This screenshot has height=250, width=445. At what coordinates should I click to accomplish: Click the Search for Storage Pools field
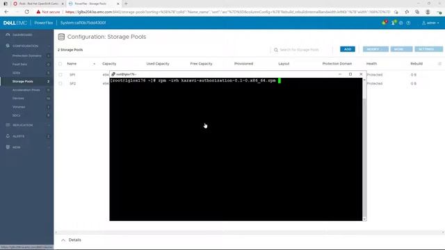click(299, 50)
